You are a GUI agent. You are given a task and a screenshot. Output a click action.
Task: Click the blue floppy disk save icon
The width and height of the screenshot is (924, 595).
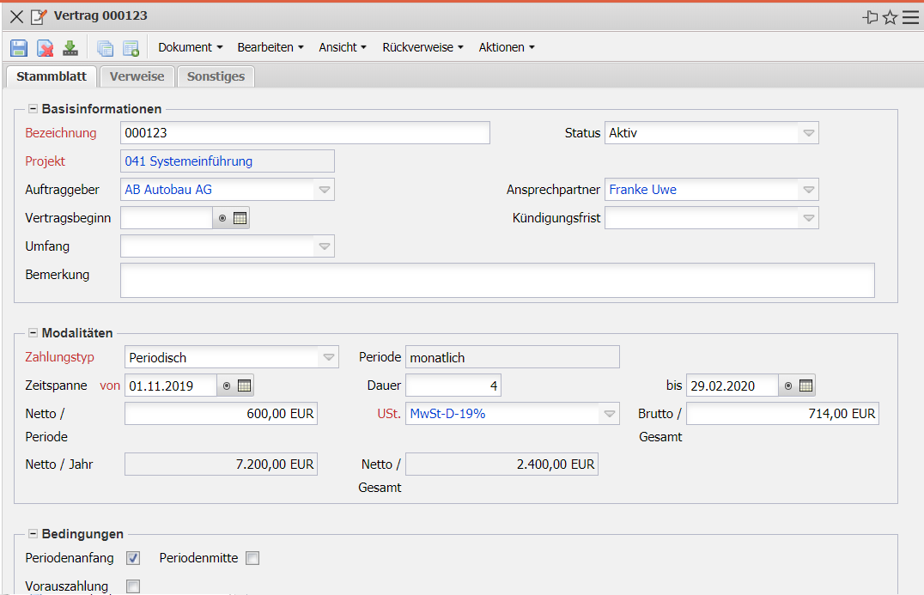tap(19, 48)
